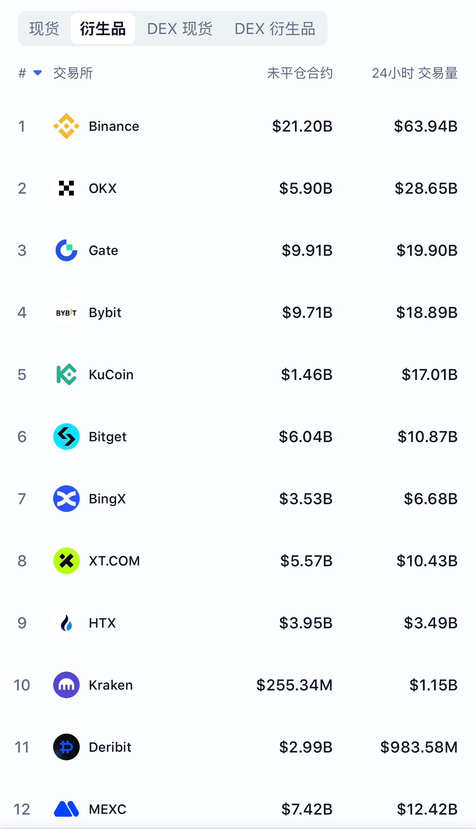Switch to DEX 衍生品 tab
Screen dimensions: 476x829
pos(275,29)
